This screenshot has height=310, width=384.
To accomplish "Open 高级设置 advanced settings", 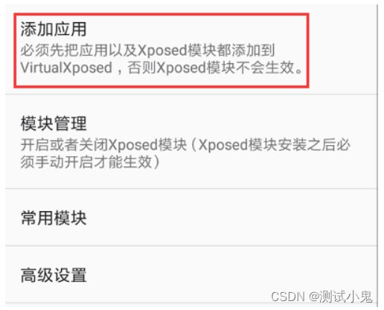I will 191,274.
